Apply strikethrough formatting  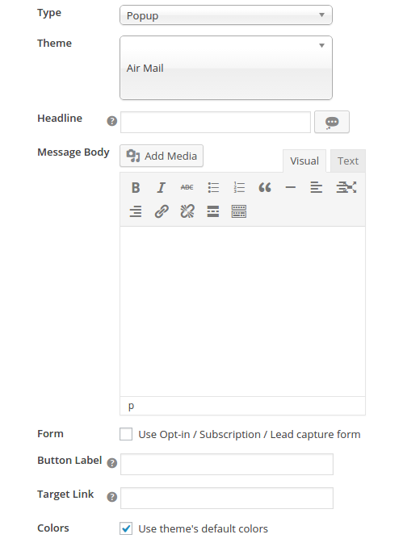click(187, 188)
